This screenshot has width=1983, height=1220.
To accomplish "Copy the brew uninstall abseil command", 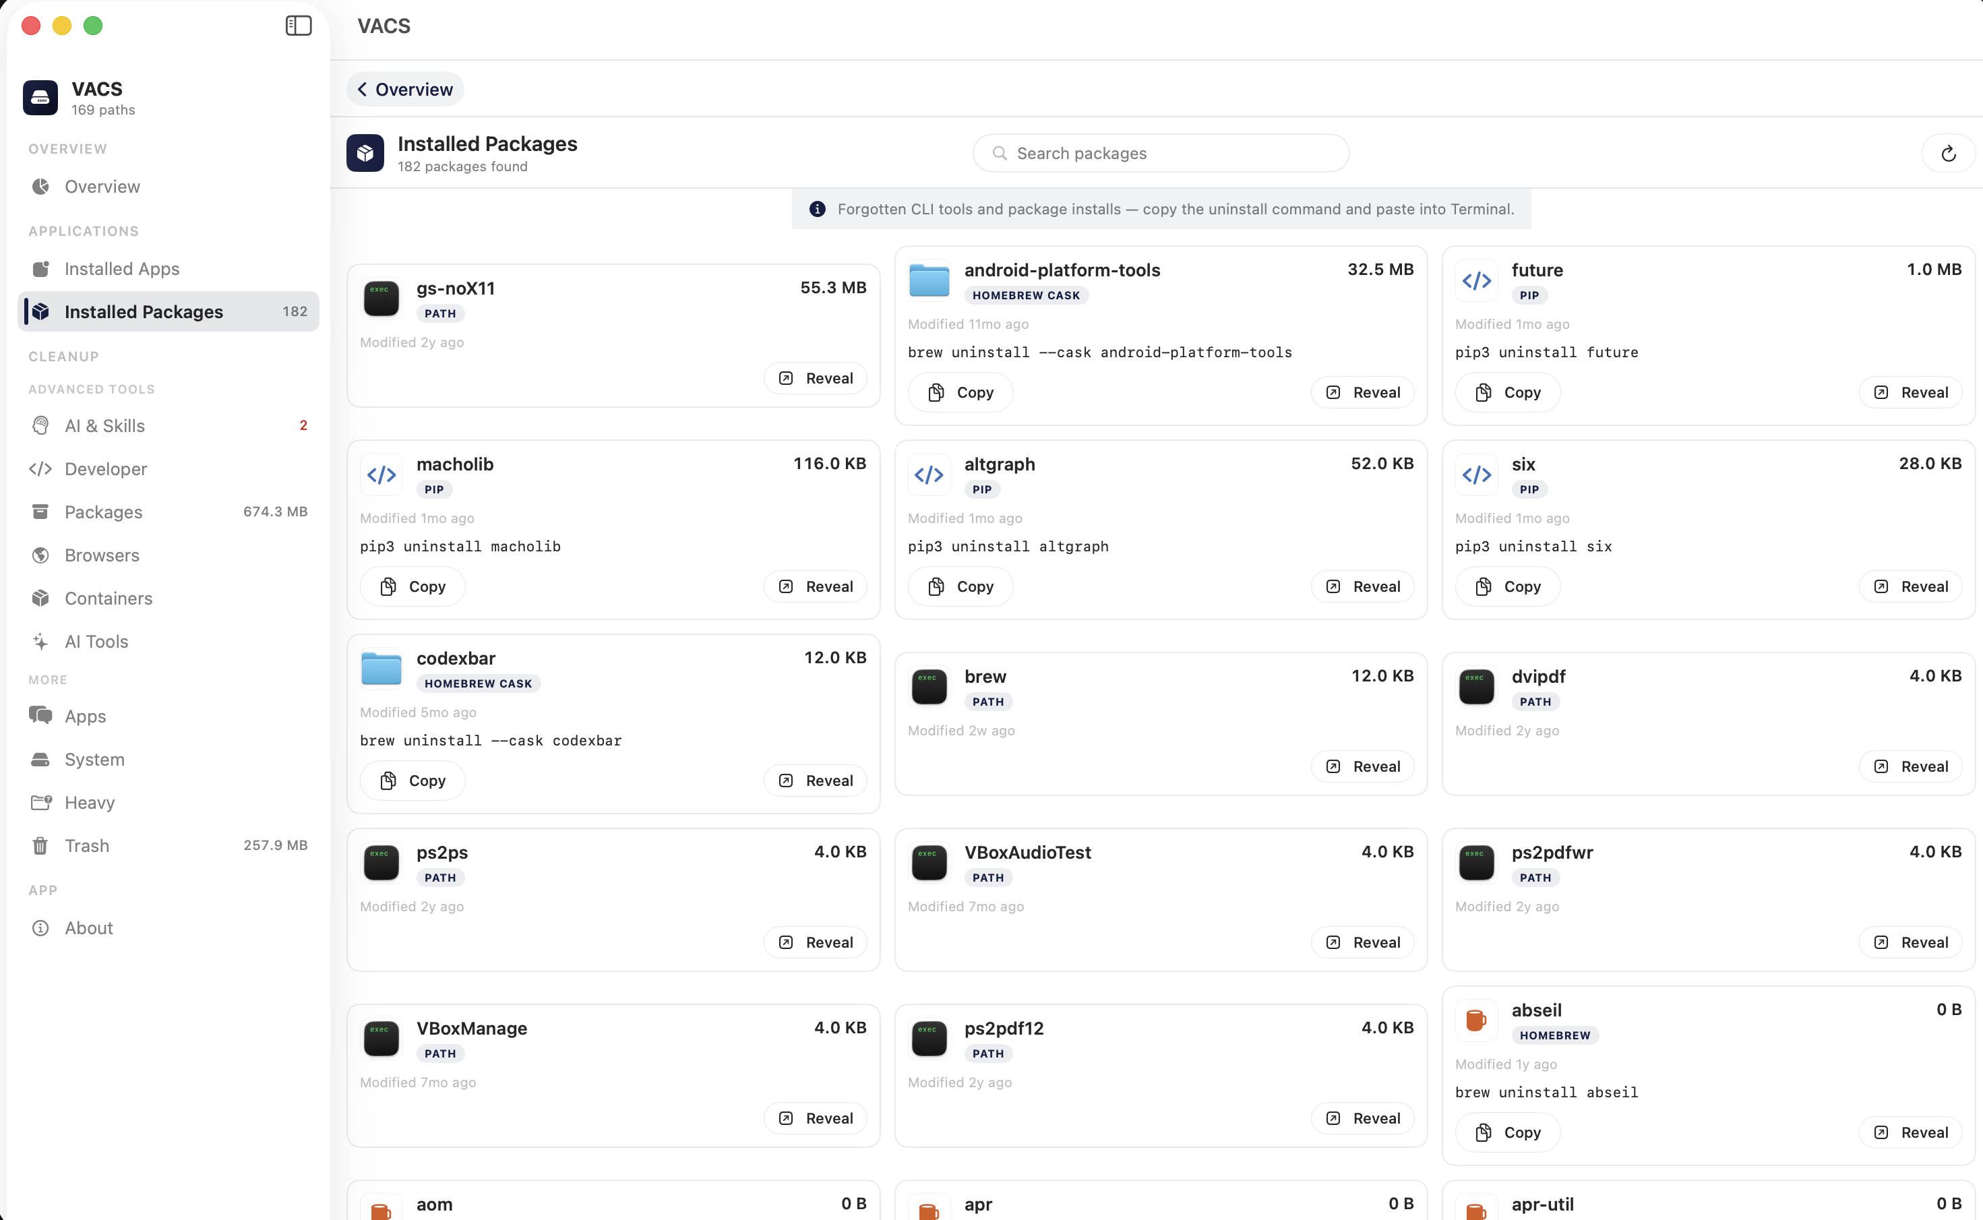I will [1507, 1133].
